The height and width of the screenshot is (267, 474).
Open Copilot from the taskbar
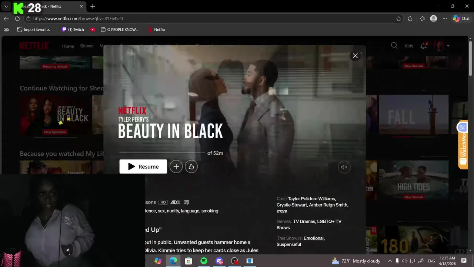[x=158, y=261]
